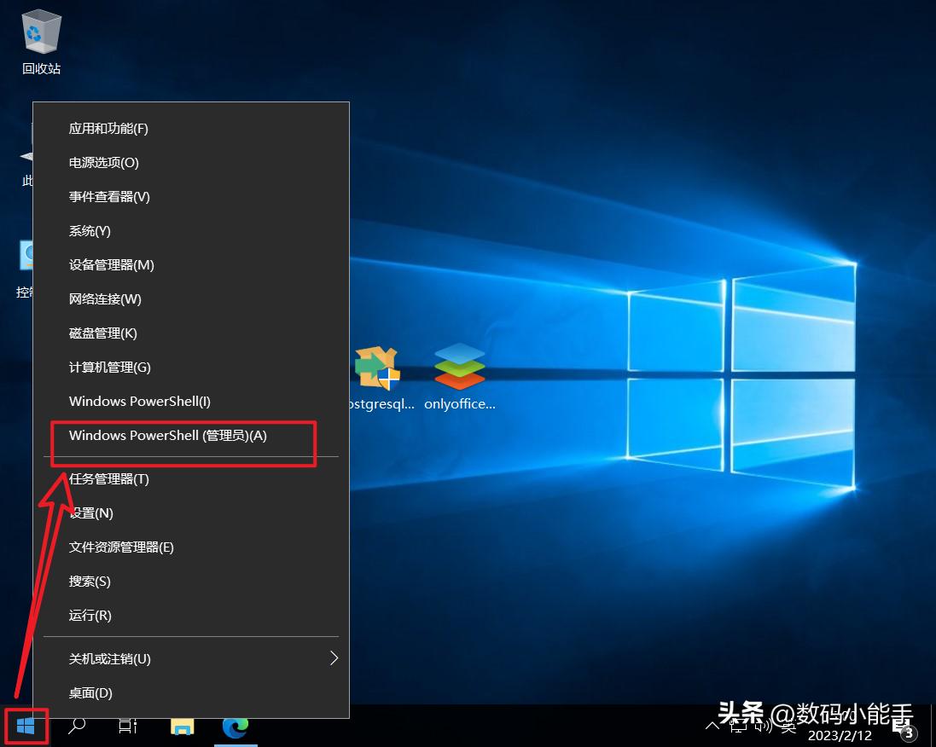Open the taskbar search magnifier
Viewport: 936px width, 747px height.
[x=77, y=727]
